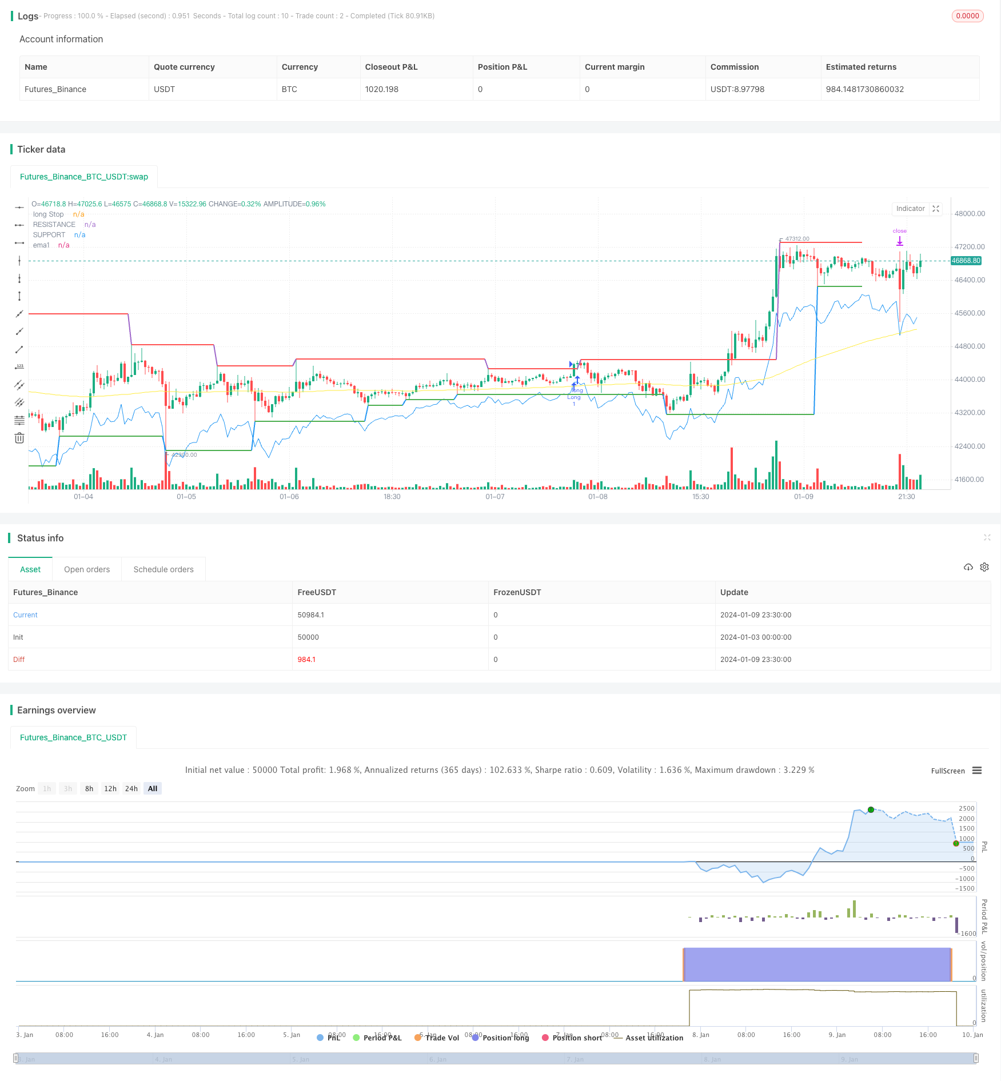Click the Init FreeUSDT value 50000

pyautogui.click(x=308, y=637)
